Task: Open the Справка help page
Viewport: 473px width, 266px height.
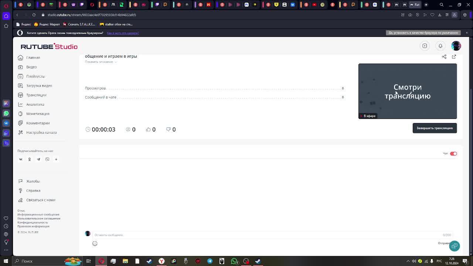Action: pos(33,191)
